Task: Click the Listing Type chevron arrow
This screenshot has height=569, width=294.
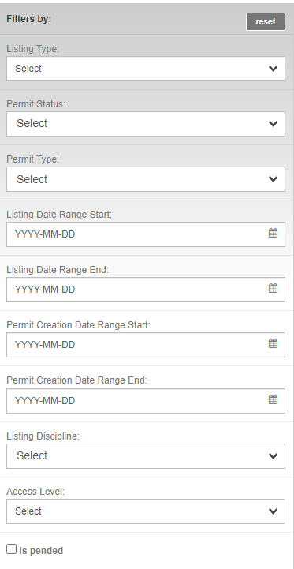Action: [273, 69]
